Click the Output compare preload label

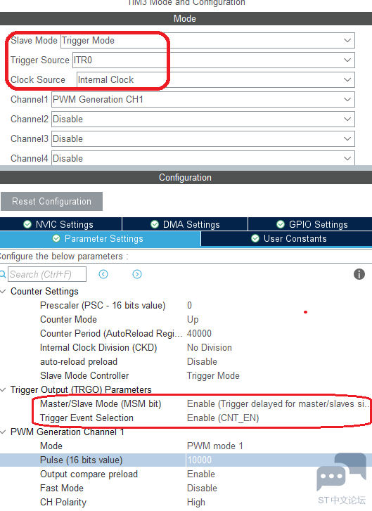pyautogui.click(x=89, y=474)
